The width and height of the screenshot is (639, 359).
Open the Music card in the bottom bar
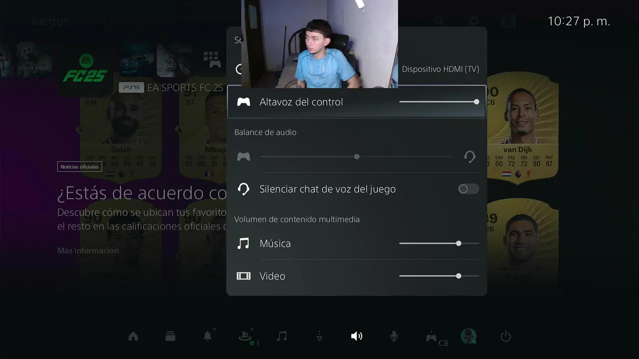282,337
